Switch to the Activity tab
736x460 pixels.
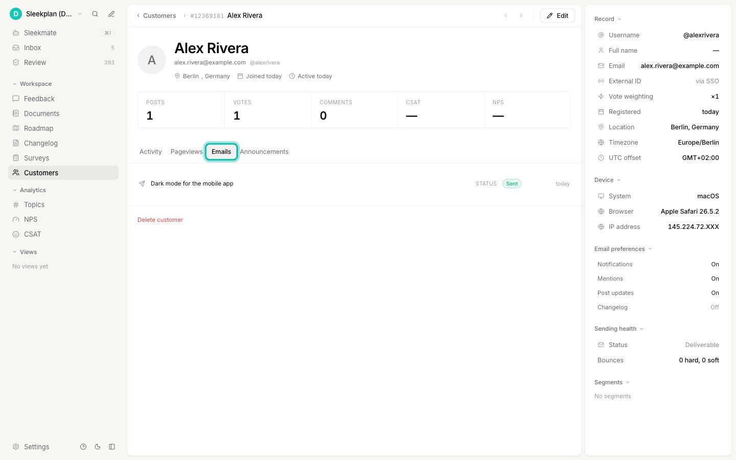point(150,152)
